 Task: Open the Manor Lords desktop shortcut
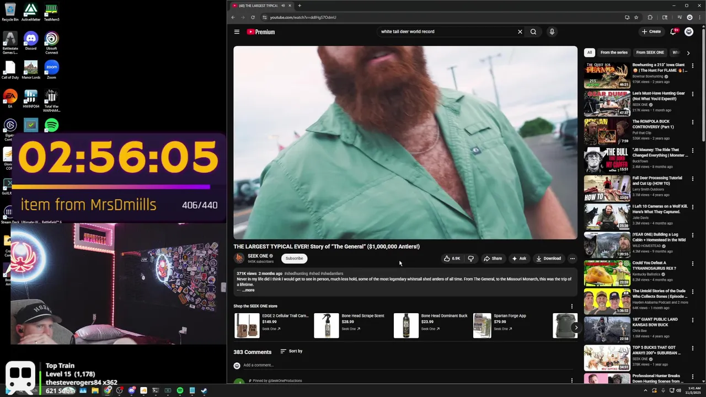point(31,70)
